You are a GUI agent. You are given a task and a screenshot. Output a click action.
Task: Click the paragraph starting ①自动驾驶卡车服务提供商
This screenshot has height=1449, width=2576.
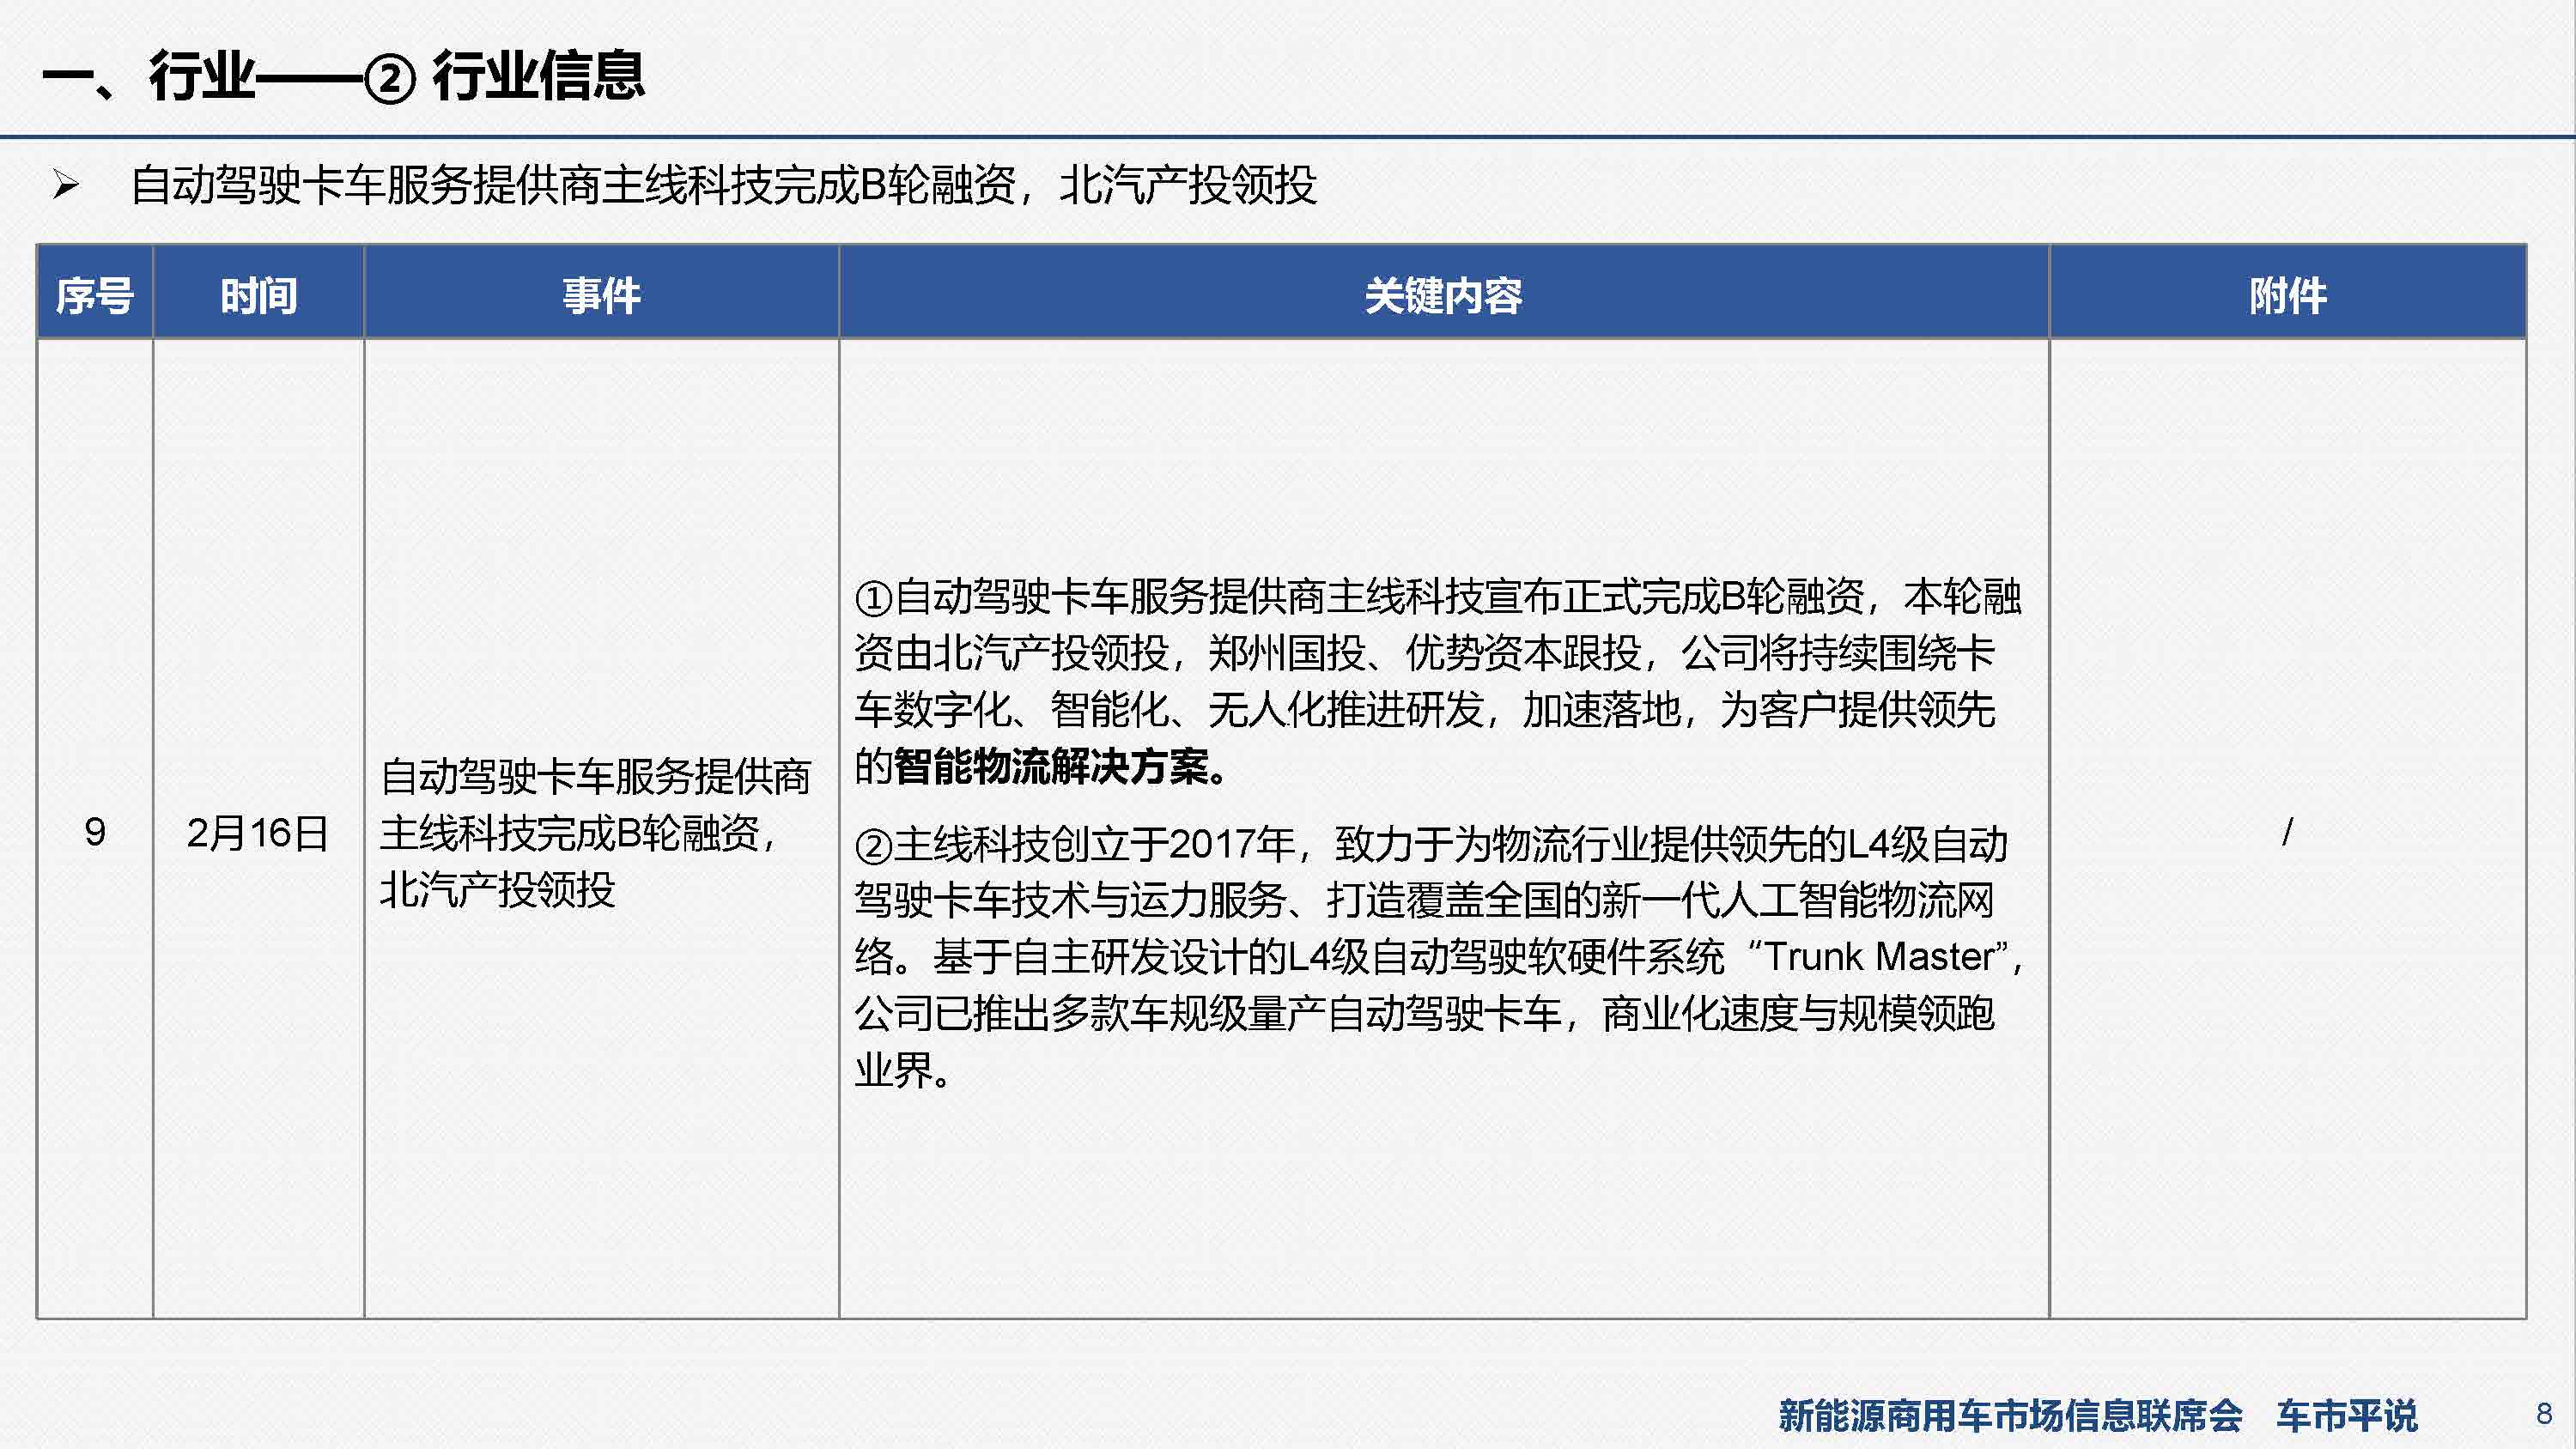1438,681
